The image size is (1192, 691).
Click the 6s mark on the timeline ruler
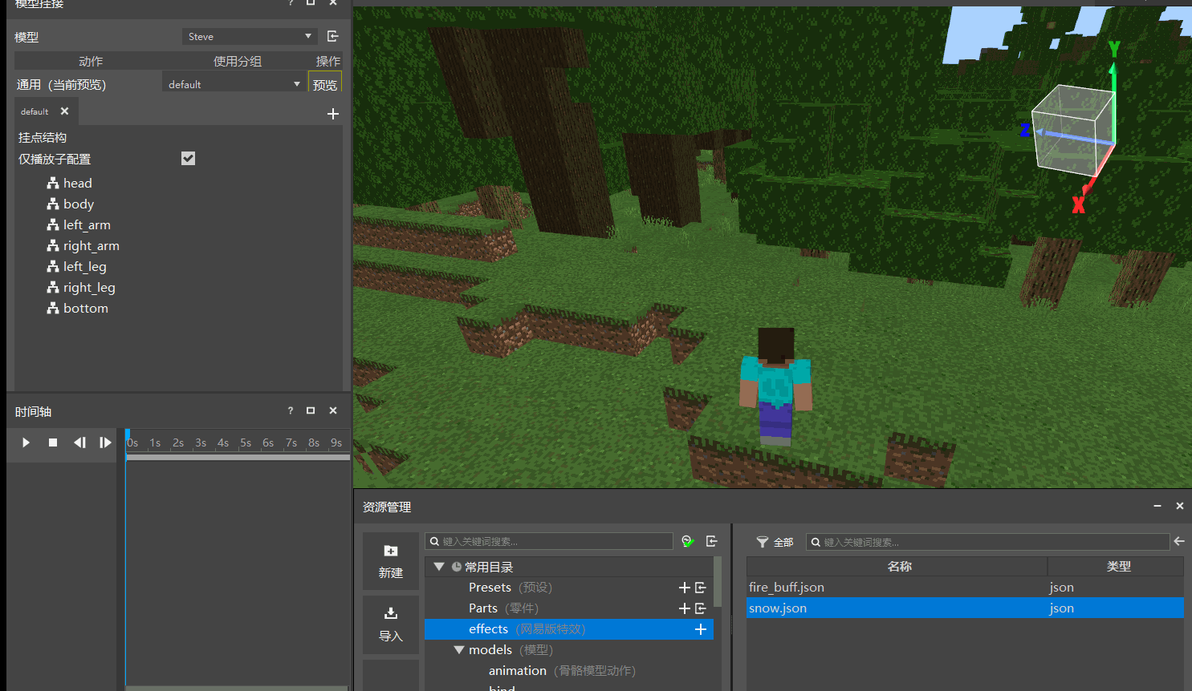268,442
